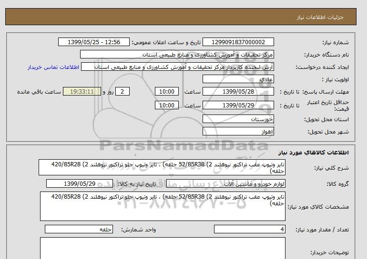Click label استان محل تحویل
Viewport: 367px width, 259px height.
(326, 119)
